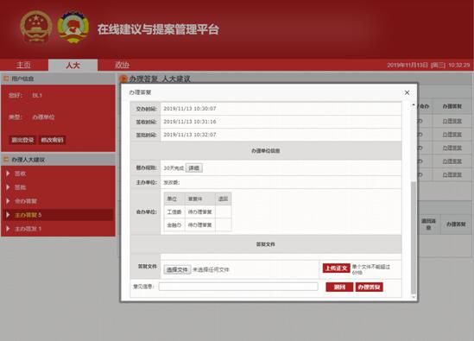Click the 2019/11/13 10:30:07 timestamp value
Image resolution: width=474 pixels, height=341 pixels.
pyautogui.click(x=190, y=109)
